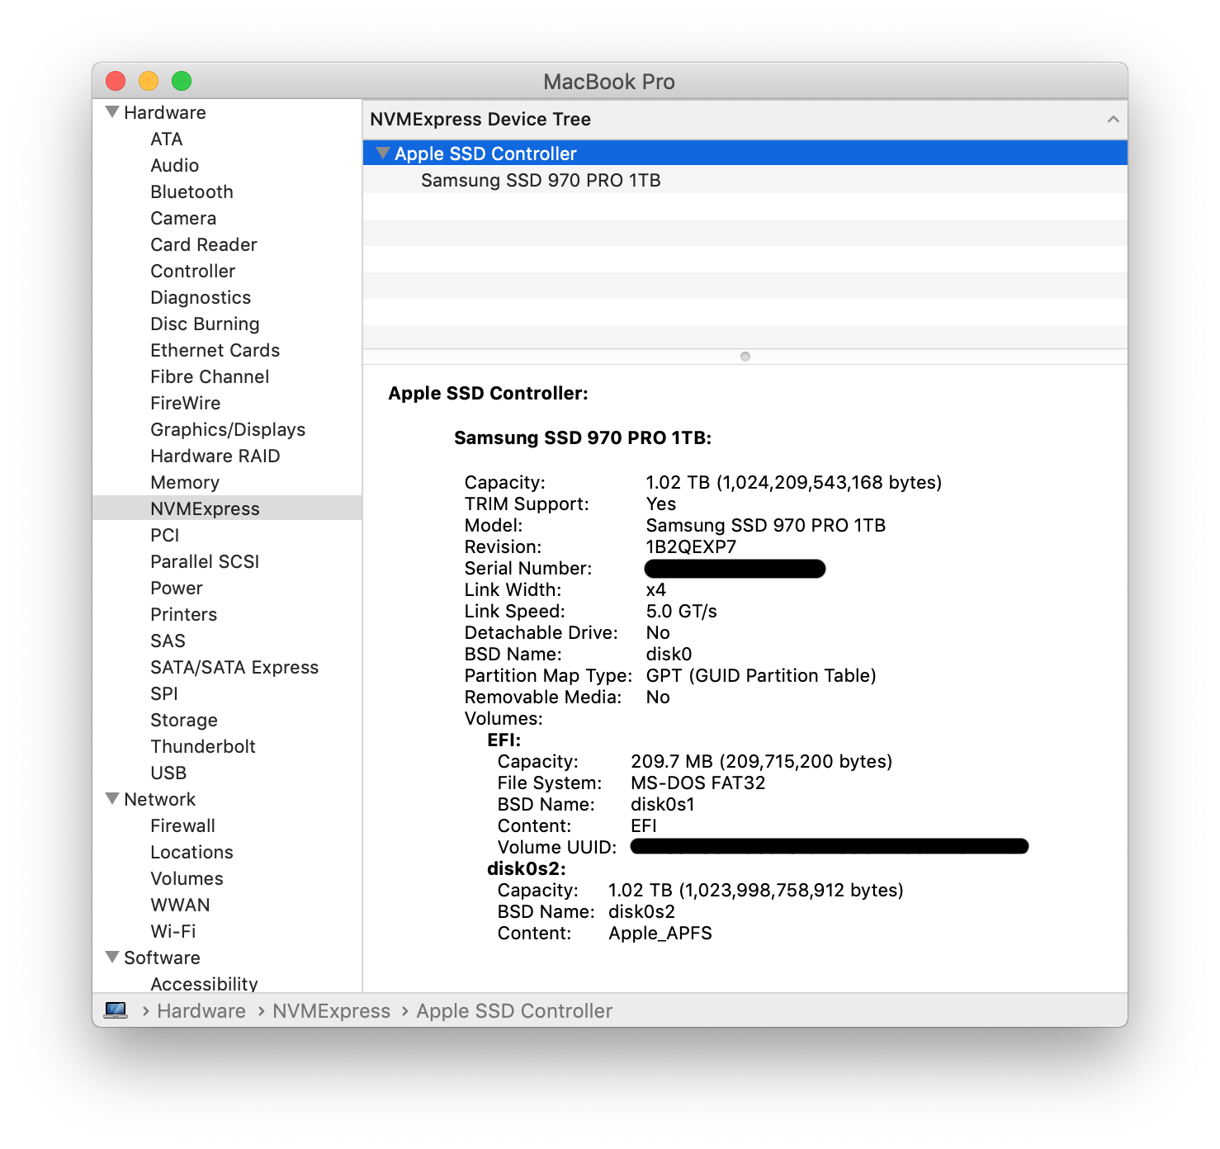Viewport: 1220px width, 1149px height.
Task: Select Parallel SCSI in the sidebar
Action: (x=205, y=561)
